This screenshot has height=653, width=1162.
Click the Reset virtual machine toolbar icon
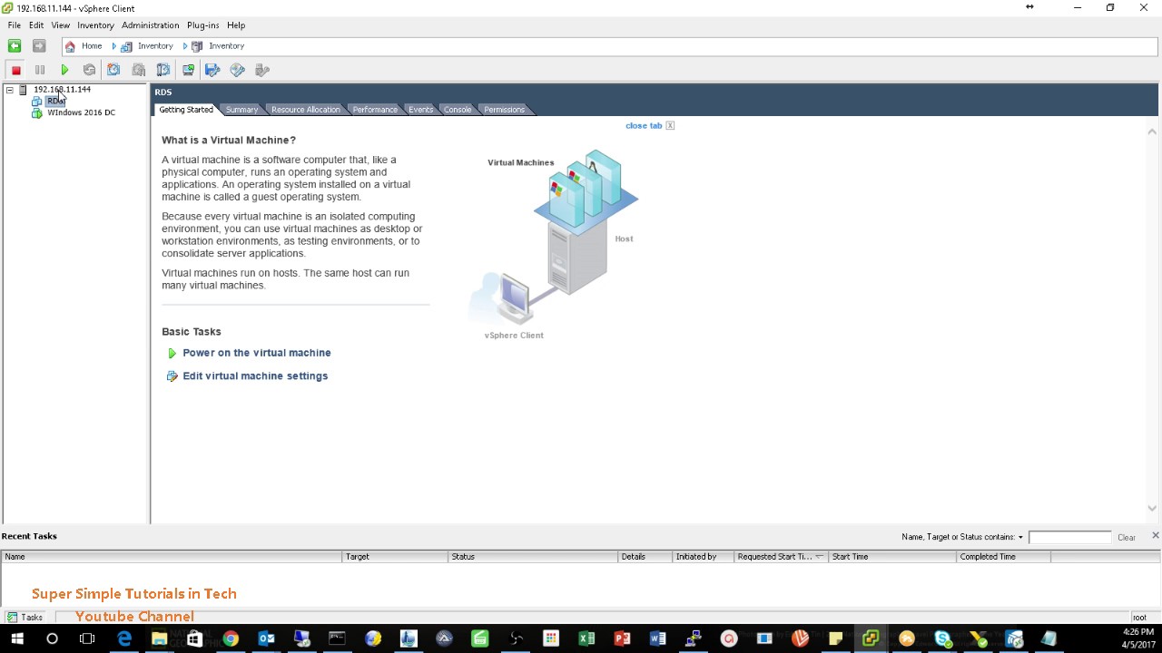pos(89,70)
